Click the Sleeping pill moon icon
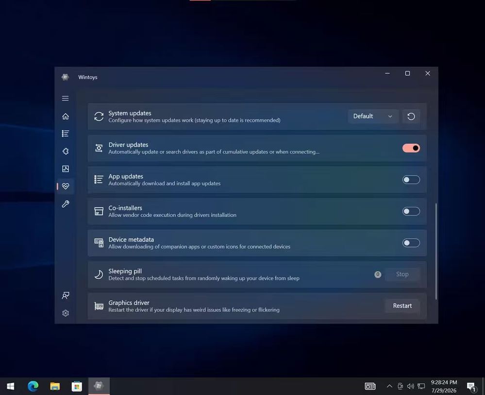 [99, 275]
